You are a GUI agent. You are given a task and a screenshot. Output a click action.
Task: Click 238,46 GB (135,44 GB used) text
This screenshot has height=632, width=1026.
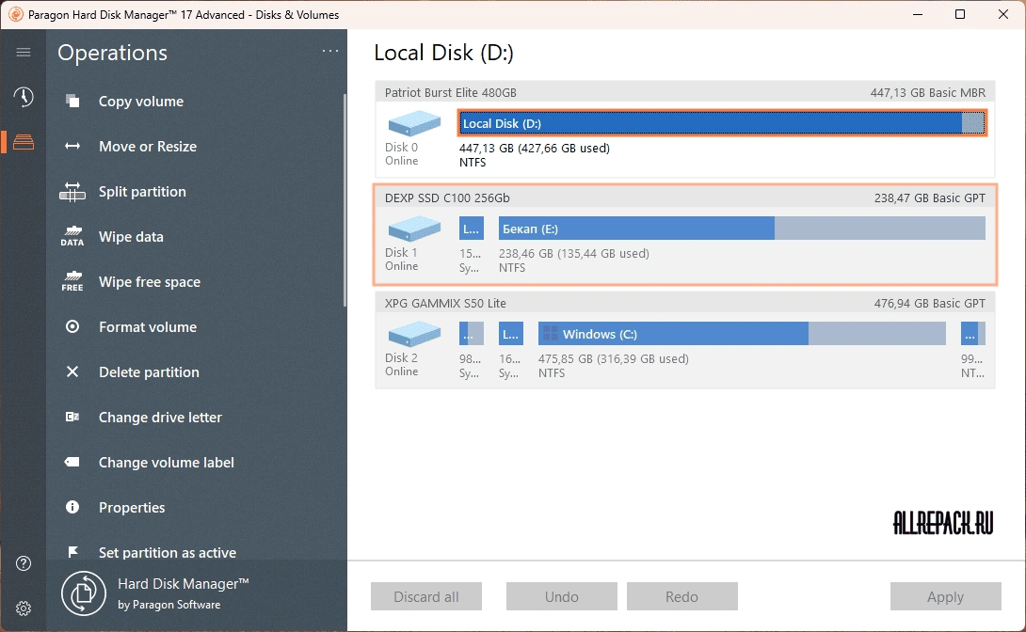(574, 254)
